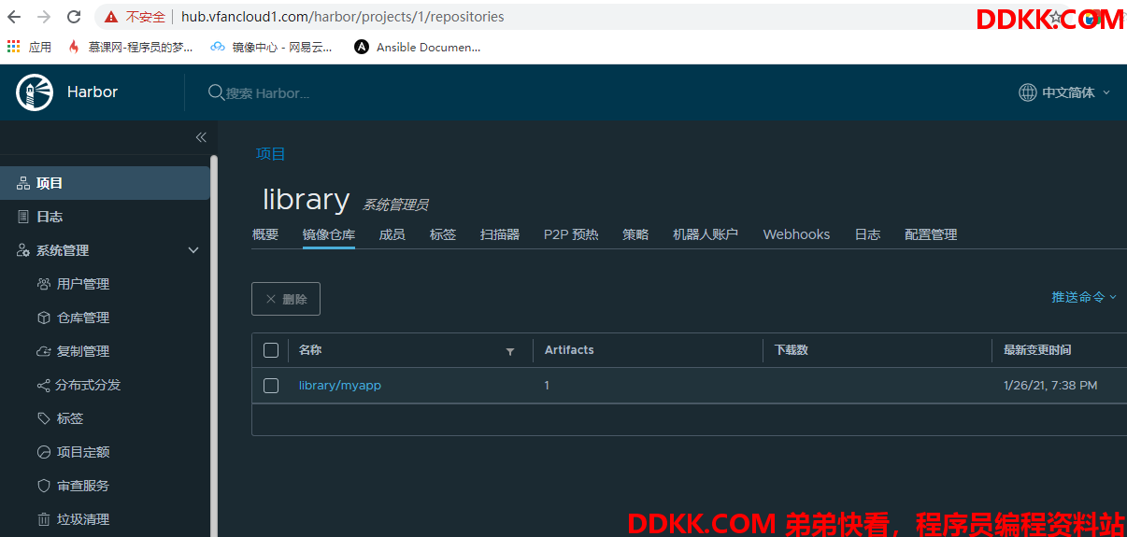Click the globe language icon

coord(1028,92)
